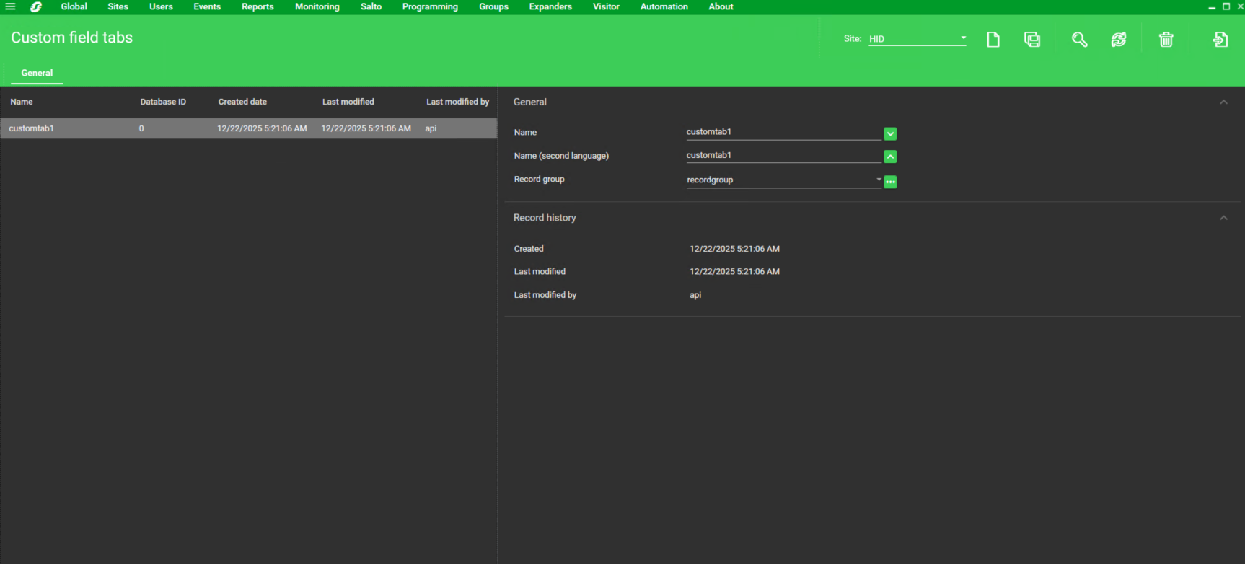Click Created value 12/22/2025 5:21:06 AM in history

(734, 249)
